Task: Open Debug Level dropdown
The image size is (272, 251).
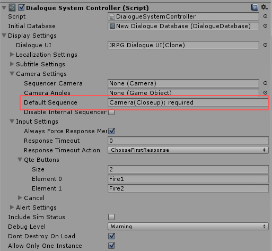Action: [x=188, y=227]
